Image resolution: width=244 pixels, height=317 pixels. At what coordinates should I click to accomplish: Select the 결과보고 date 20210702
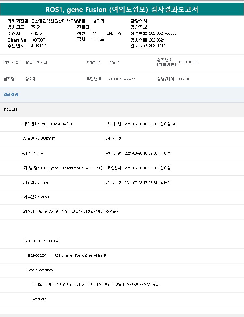click(x=157, y=46)
